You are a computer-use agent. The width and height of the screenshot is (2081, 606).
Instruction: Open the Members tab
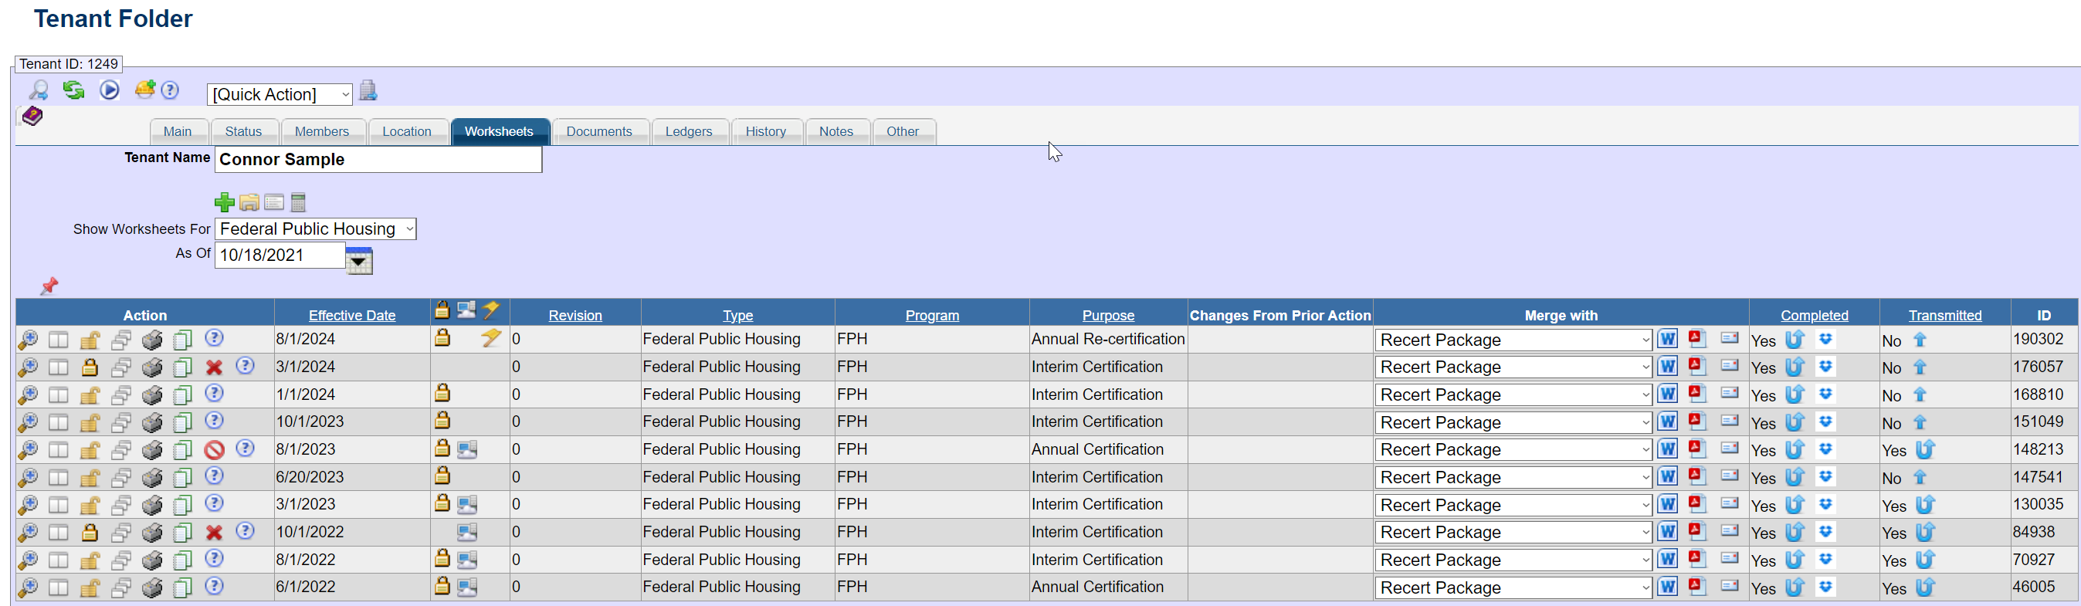point(321,132)
